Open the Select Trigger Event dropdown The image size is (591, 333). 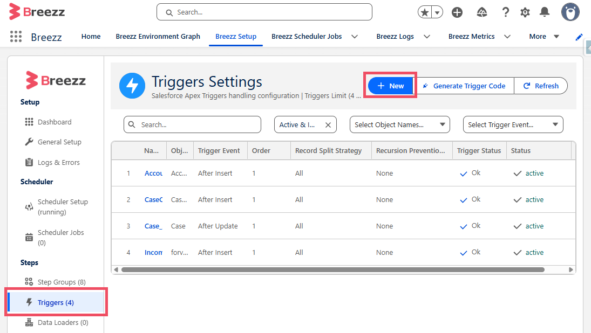513,124
